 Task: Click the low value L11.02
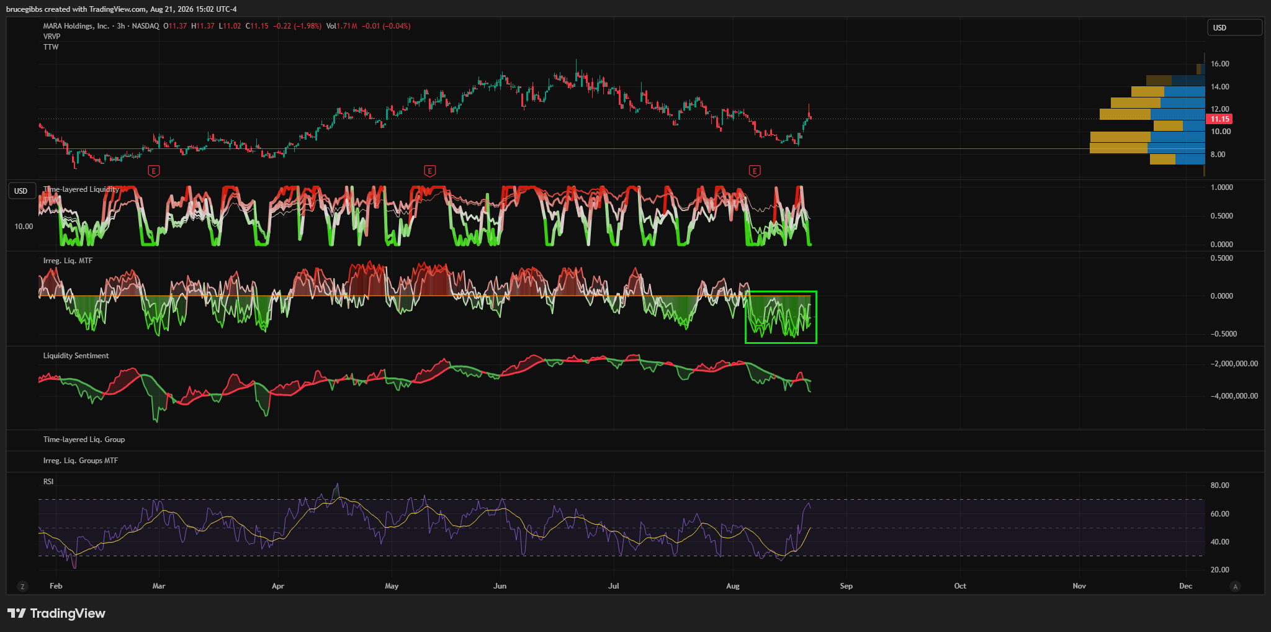(230, 26)
